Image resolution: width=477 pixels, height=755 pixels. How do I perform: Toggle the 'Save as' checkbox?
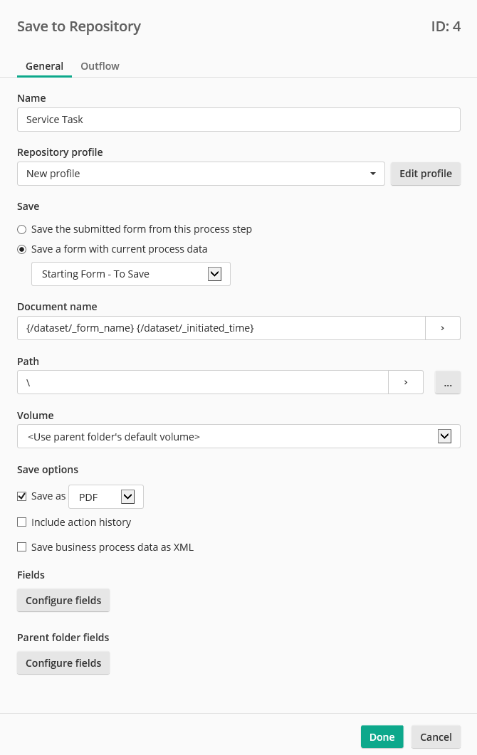(22, 496)
